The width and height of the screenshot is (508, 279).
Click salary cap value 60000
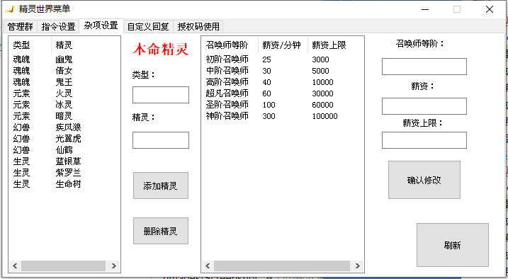[322, 105]
